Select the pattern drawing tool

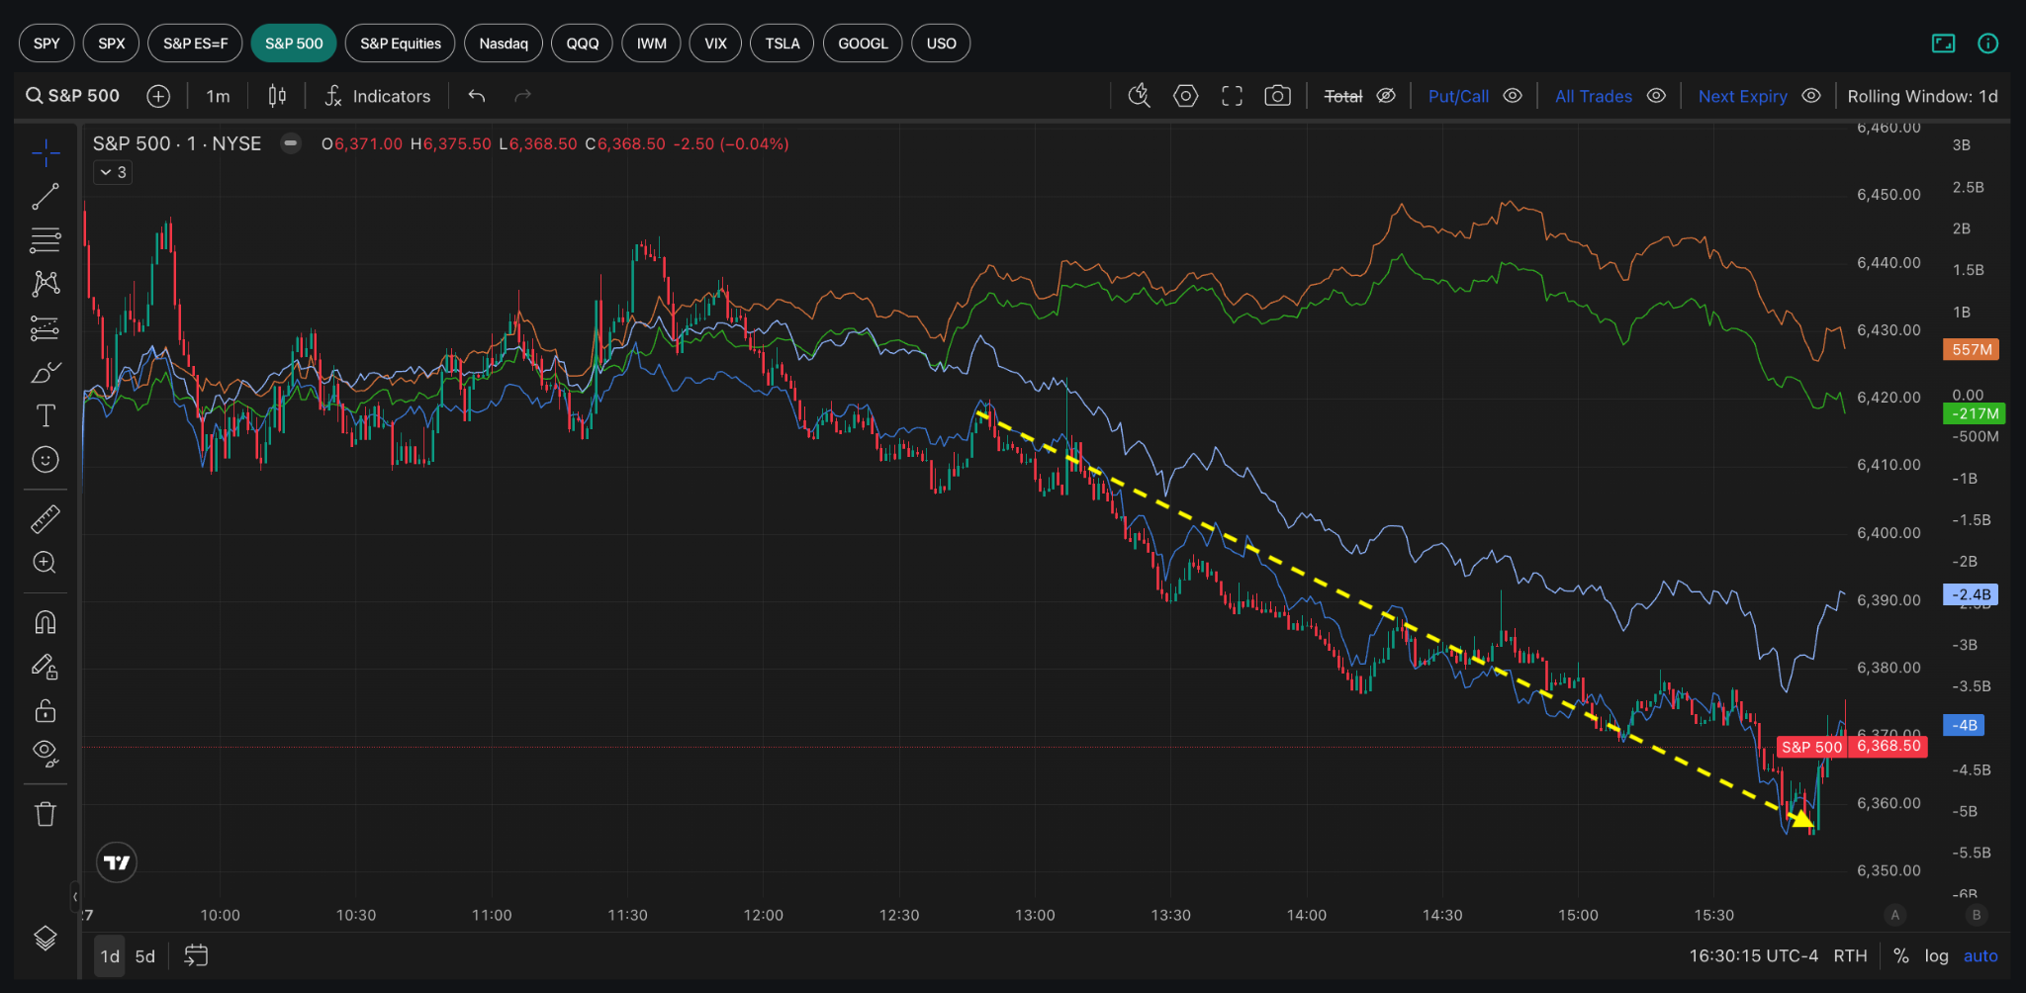(x=46, y=284)
